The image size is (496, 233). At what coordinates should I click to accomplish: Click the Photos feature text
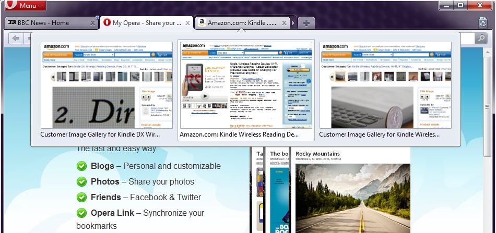coord(143,181)
